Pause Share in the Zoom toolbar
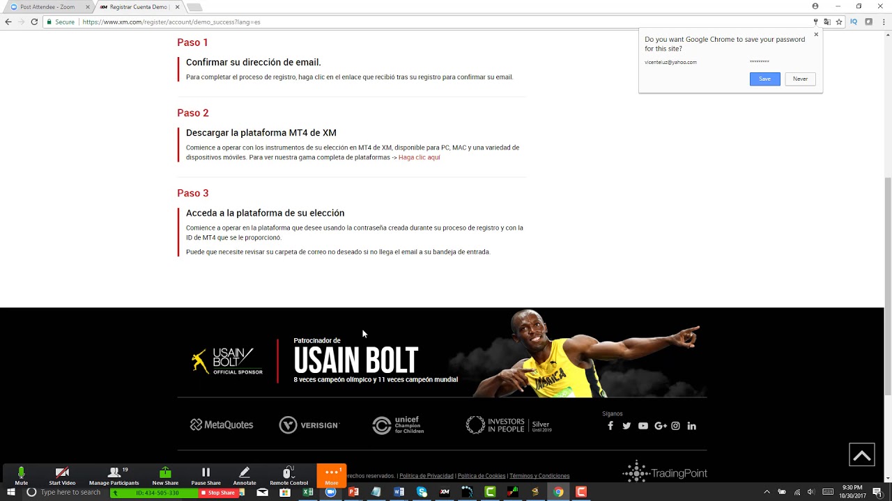Viewport: 892px width, 501px height. coord(206,476)
